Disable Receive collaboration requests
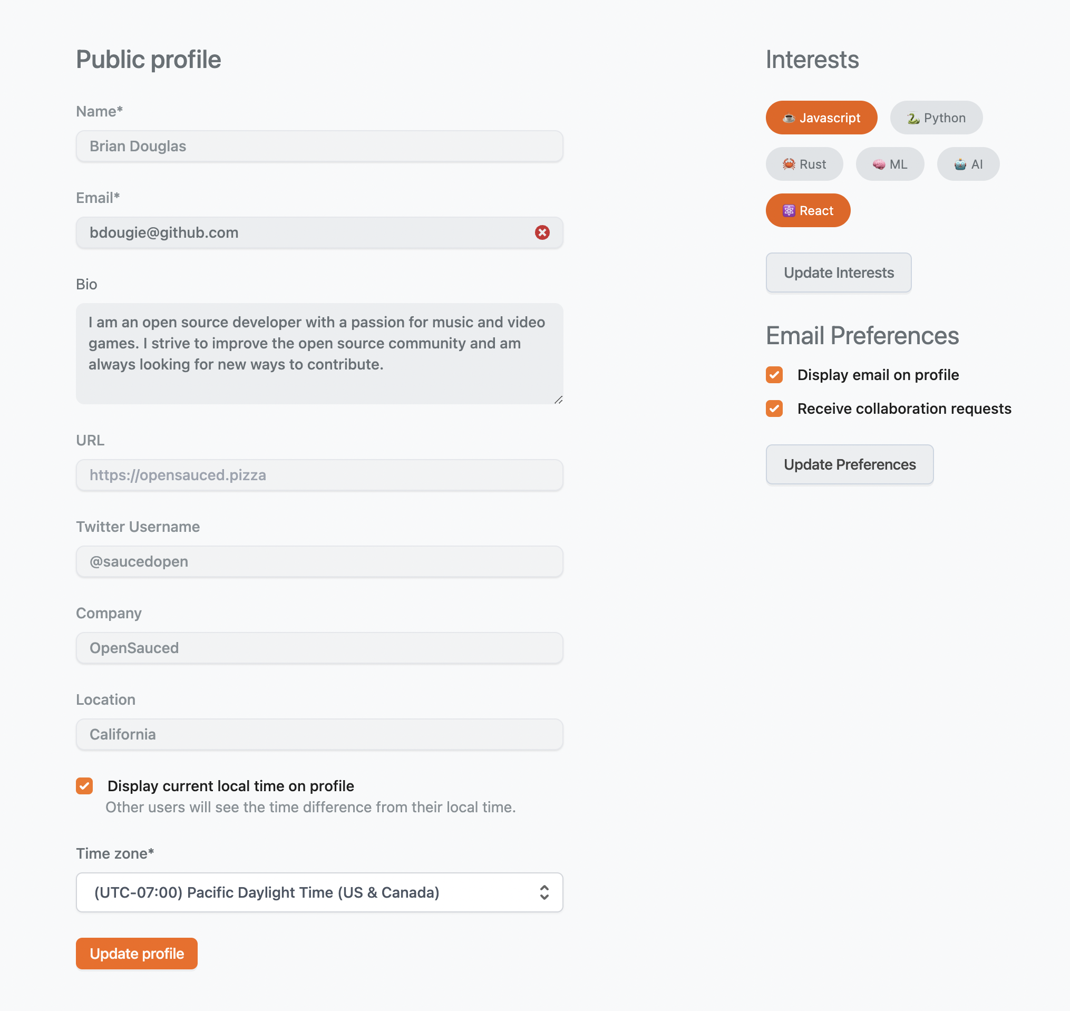 (x=774, y=409)
